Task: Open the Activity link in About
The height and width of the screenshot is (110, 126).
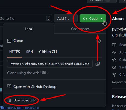Action: pyautogui.click(x=123, y=52)
